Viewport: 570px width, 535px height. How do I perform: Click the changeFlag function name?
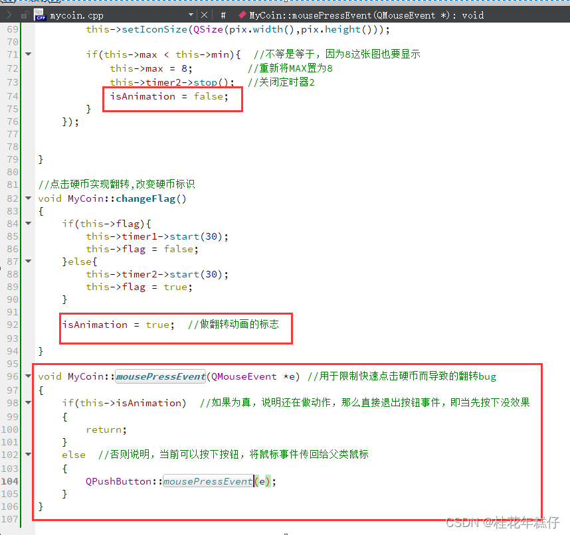coord(145,198)
